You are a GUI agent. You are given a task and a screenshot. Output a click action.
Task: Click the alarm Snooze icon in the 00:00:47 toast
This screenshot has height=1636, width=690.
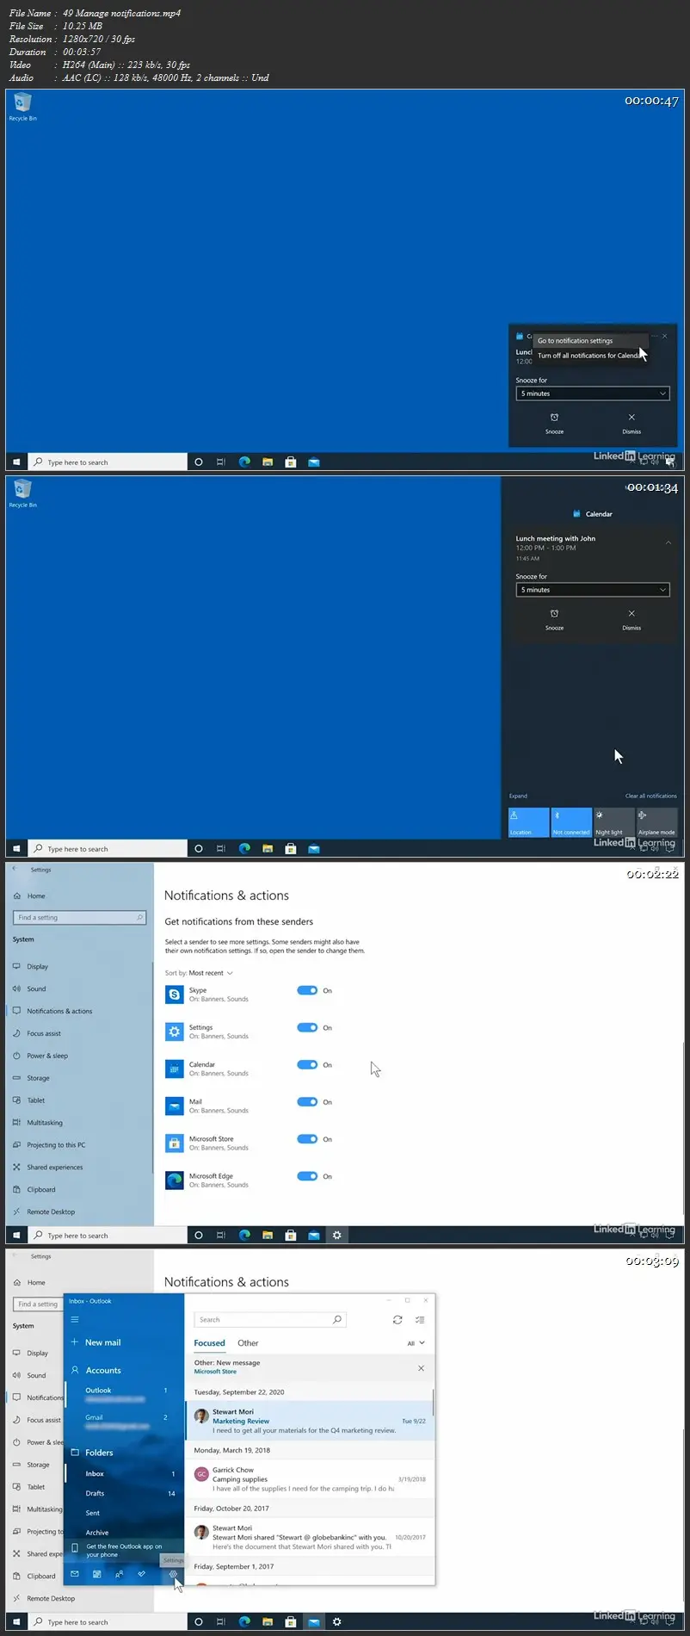click(554, 418)
